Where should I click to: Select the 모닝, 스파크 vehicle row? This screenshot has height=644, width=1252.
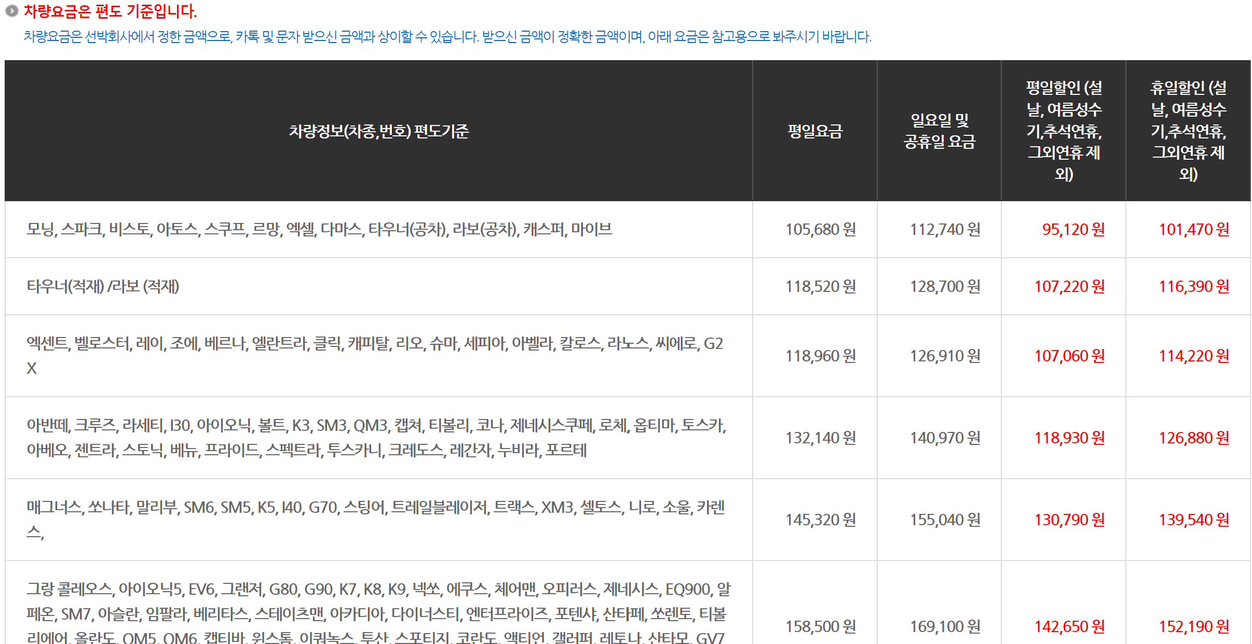(319, 229)
